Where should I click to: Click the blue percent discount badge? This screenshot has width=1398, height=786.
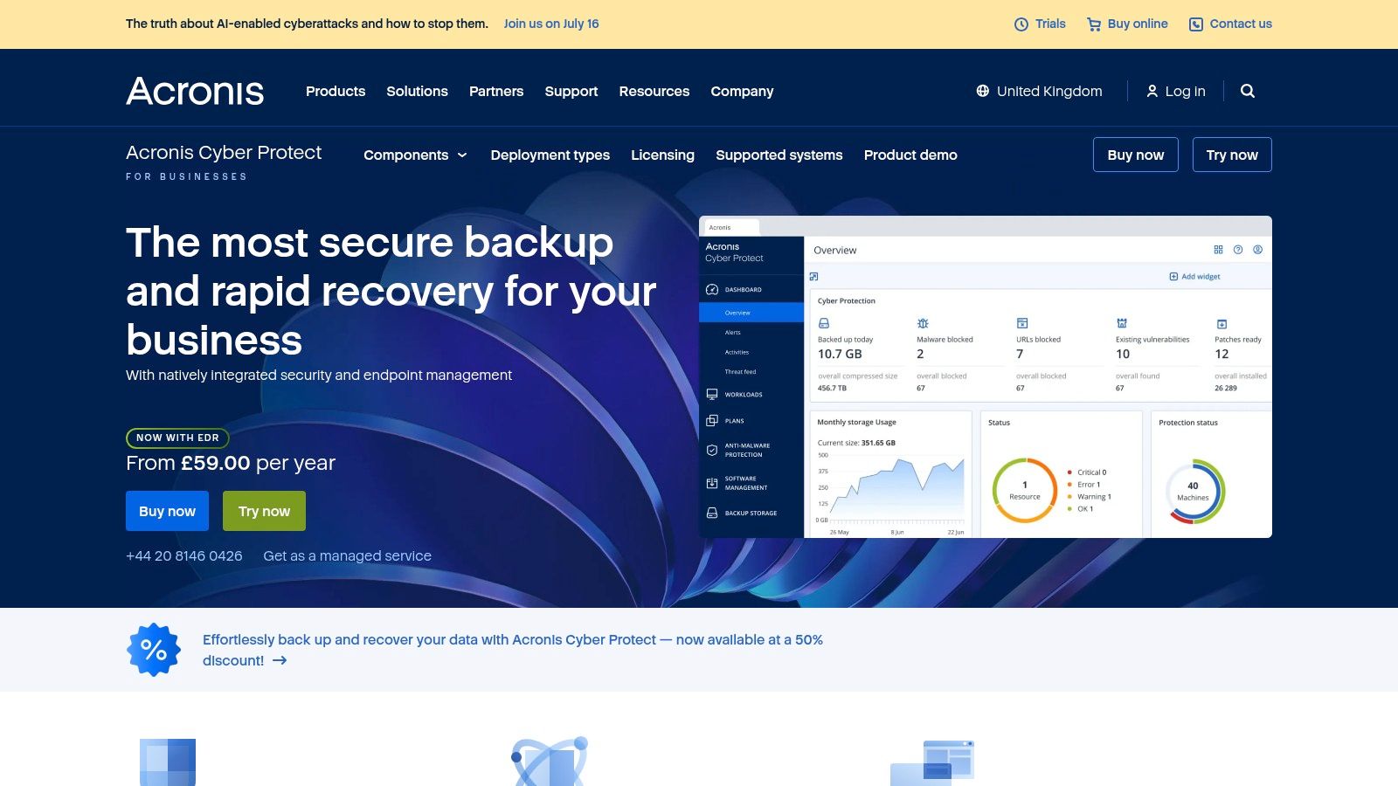(154, 650)
